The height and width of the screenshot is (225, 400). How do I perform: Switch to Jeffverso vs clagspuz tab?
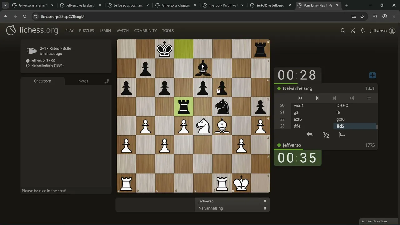176,5
